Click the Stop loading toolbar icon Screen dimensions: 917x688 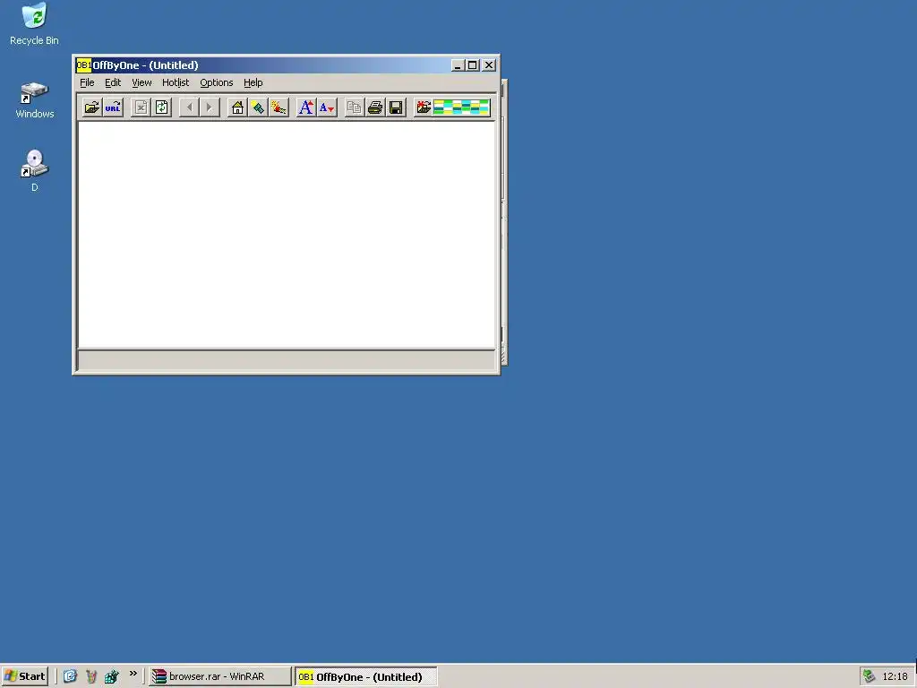point(141,107)
